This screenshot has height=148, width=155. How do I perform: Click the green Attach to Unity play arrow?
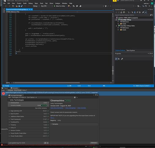pyautogui.click(x=55, y=6)
